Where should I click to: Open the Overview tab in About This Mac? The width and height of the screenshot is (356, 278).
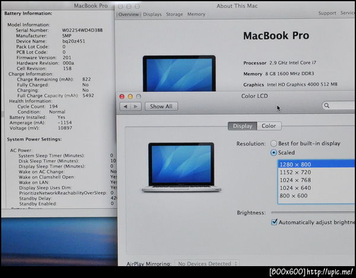[x=129, y=14]
